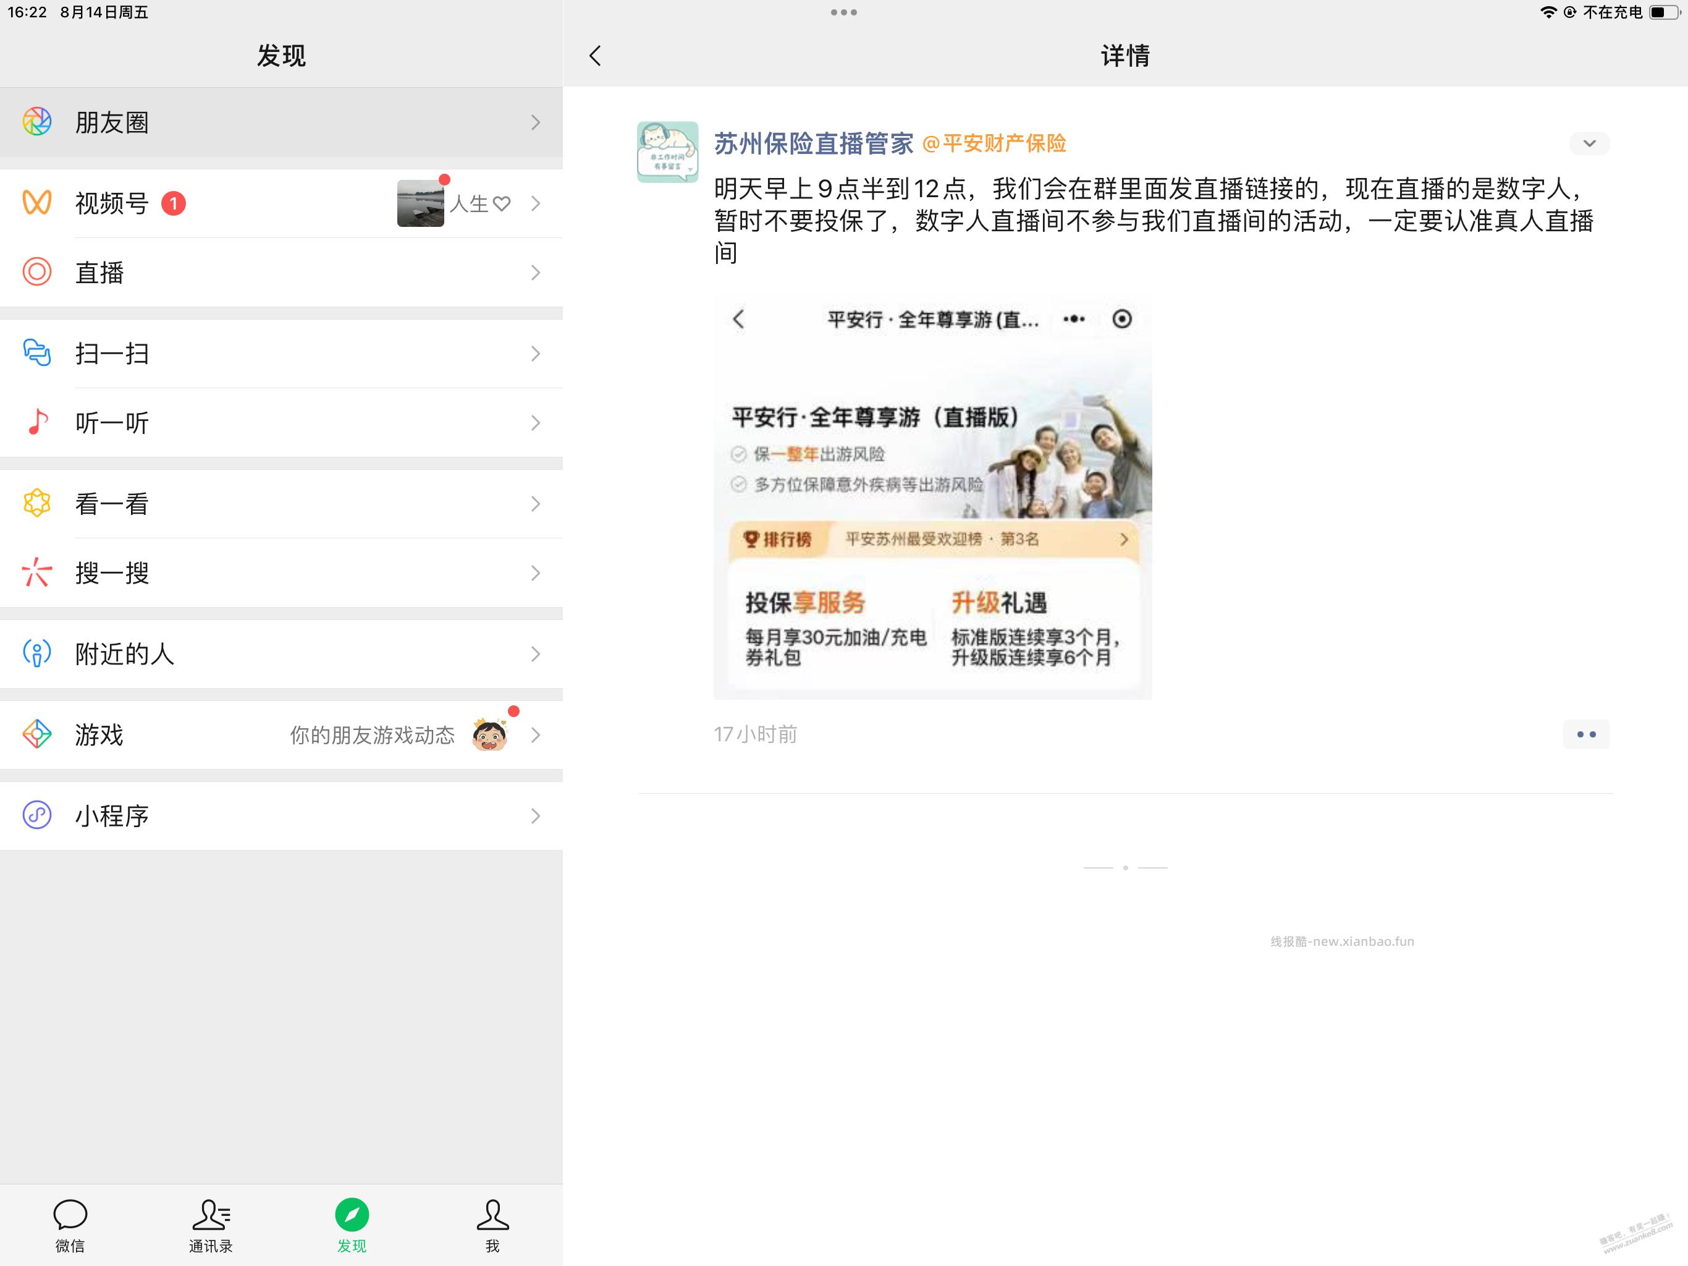Image resolution: width=1688 pixels, height=1266 pixels.
Task: Switch to the 微信 chats tab
Action: pyautogui.click(x=70, y=1226)
